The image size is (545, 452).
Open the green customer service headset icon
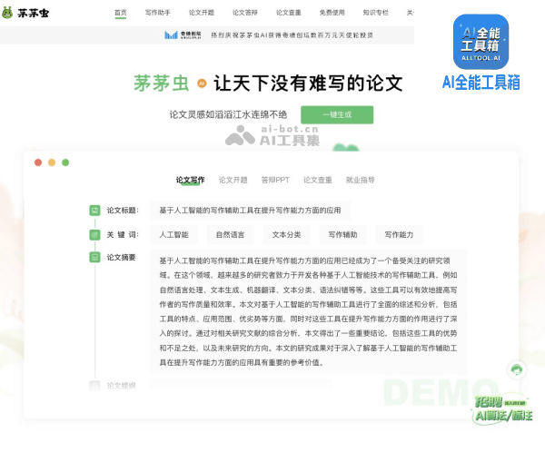point(517,369)
